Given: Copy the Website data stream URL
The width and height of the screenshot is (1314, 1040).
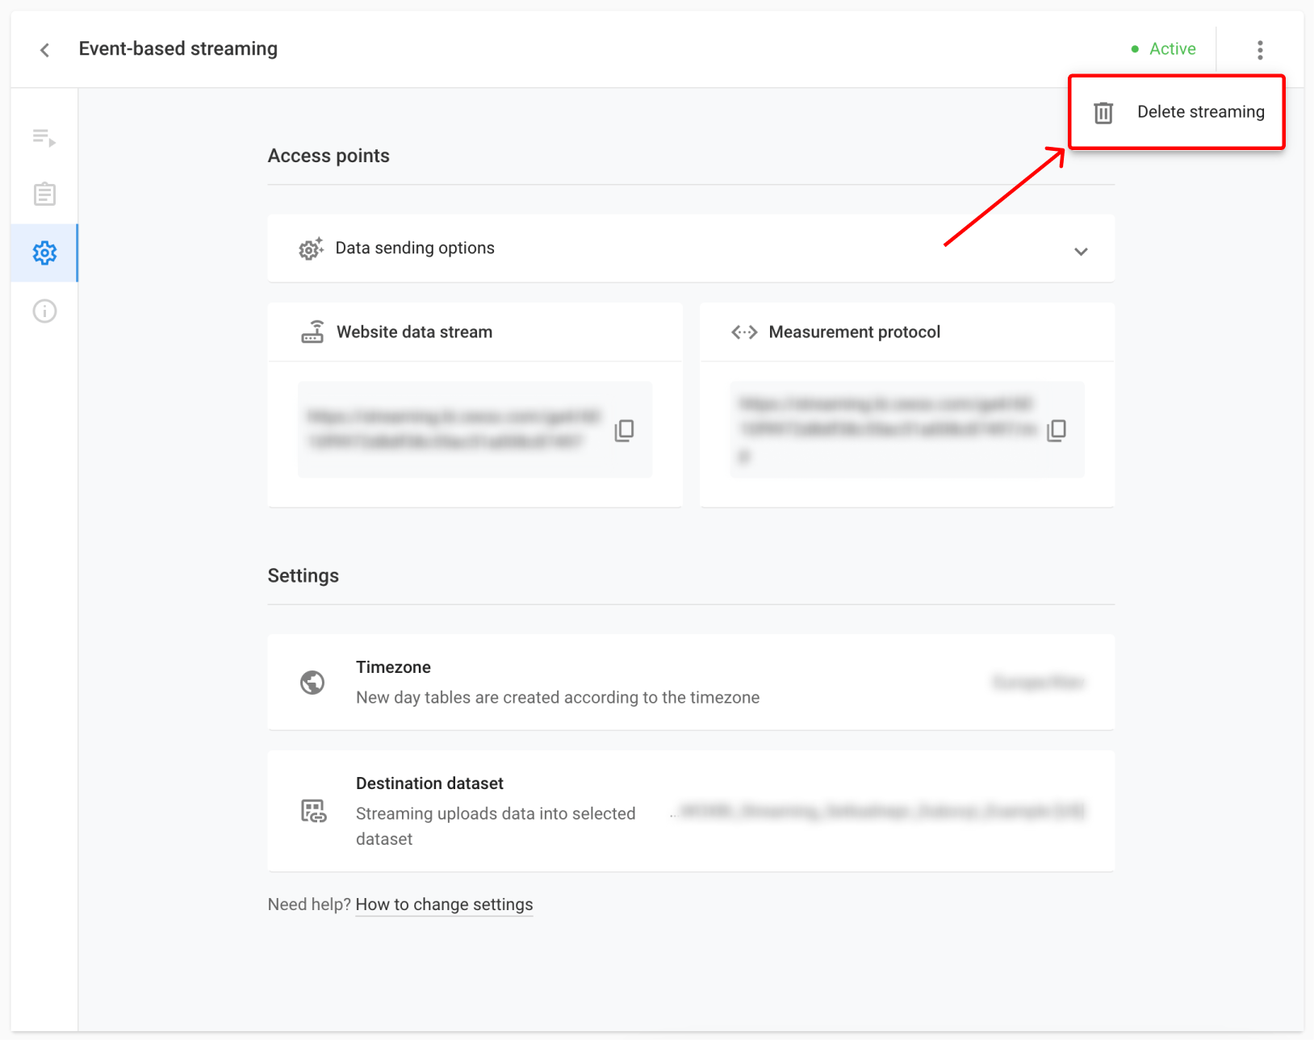Looking at the screenshot, I should 625,430.
